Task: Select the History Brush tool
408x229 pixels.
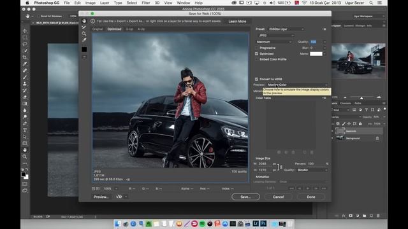Action: 25,90
